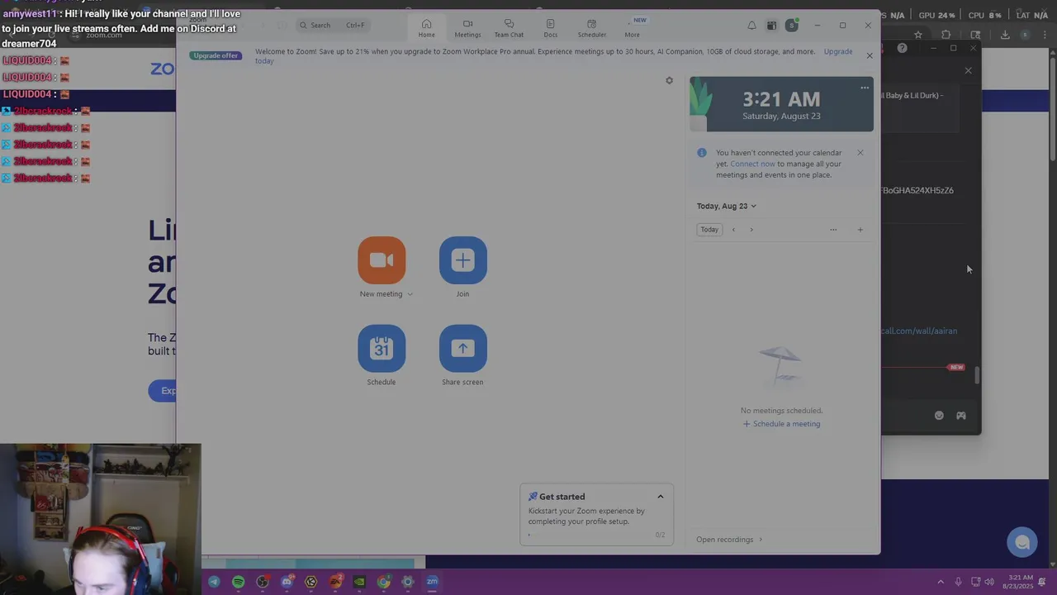Click the Today button
The width and height of the screenshot is (1057, 595).
tap(709, 230)
